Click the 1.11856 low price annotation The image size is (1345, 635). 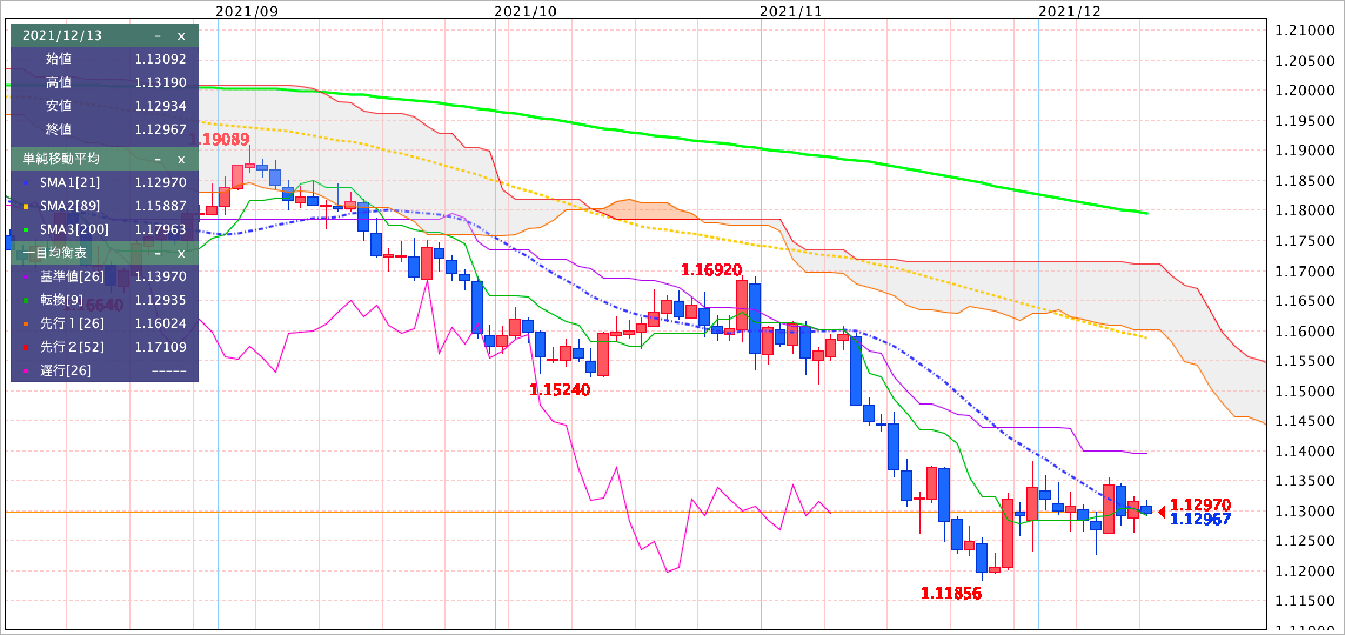(951, 594)
